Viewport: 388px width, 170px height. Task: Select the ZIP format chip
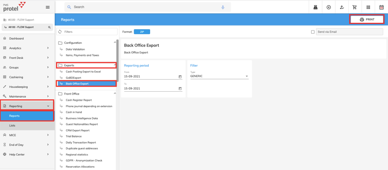tap(142, 32)
